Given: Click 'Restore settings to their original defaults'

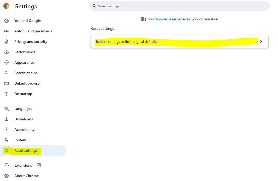Looking at the screenshot, I should [127, 42].
